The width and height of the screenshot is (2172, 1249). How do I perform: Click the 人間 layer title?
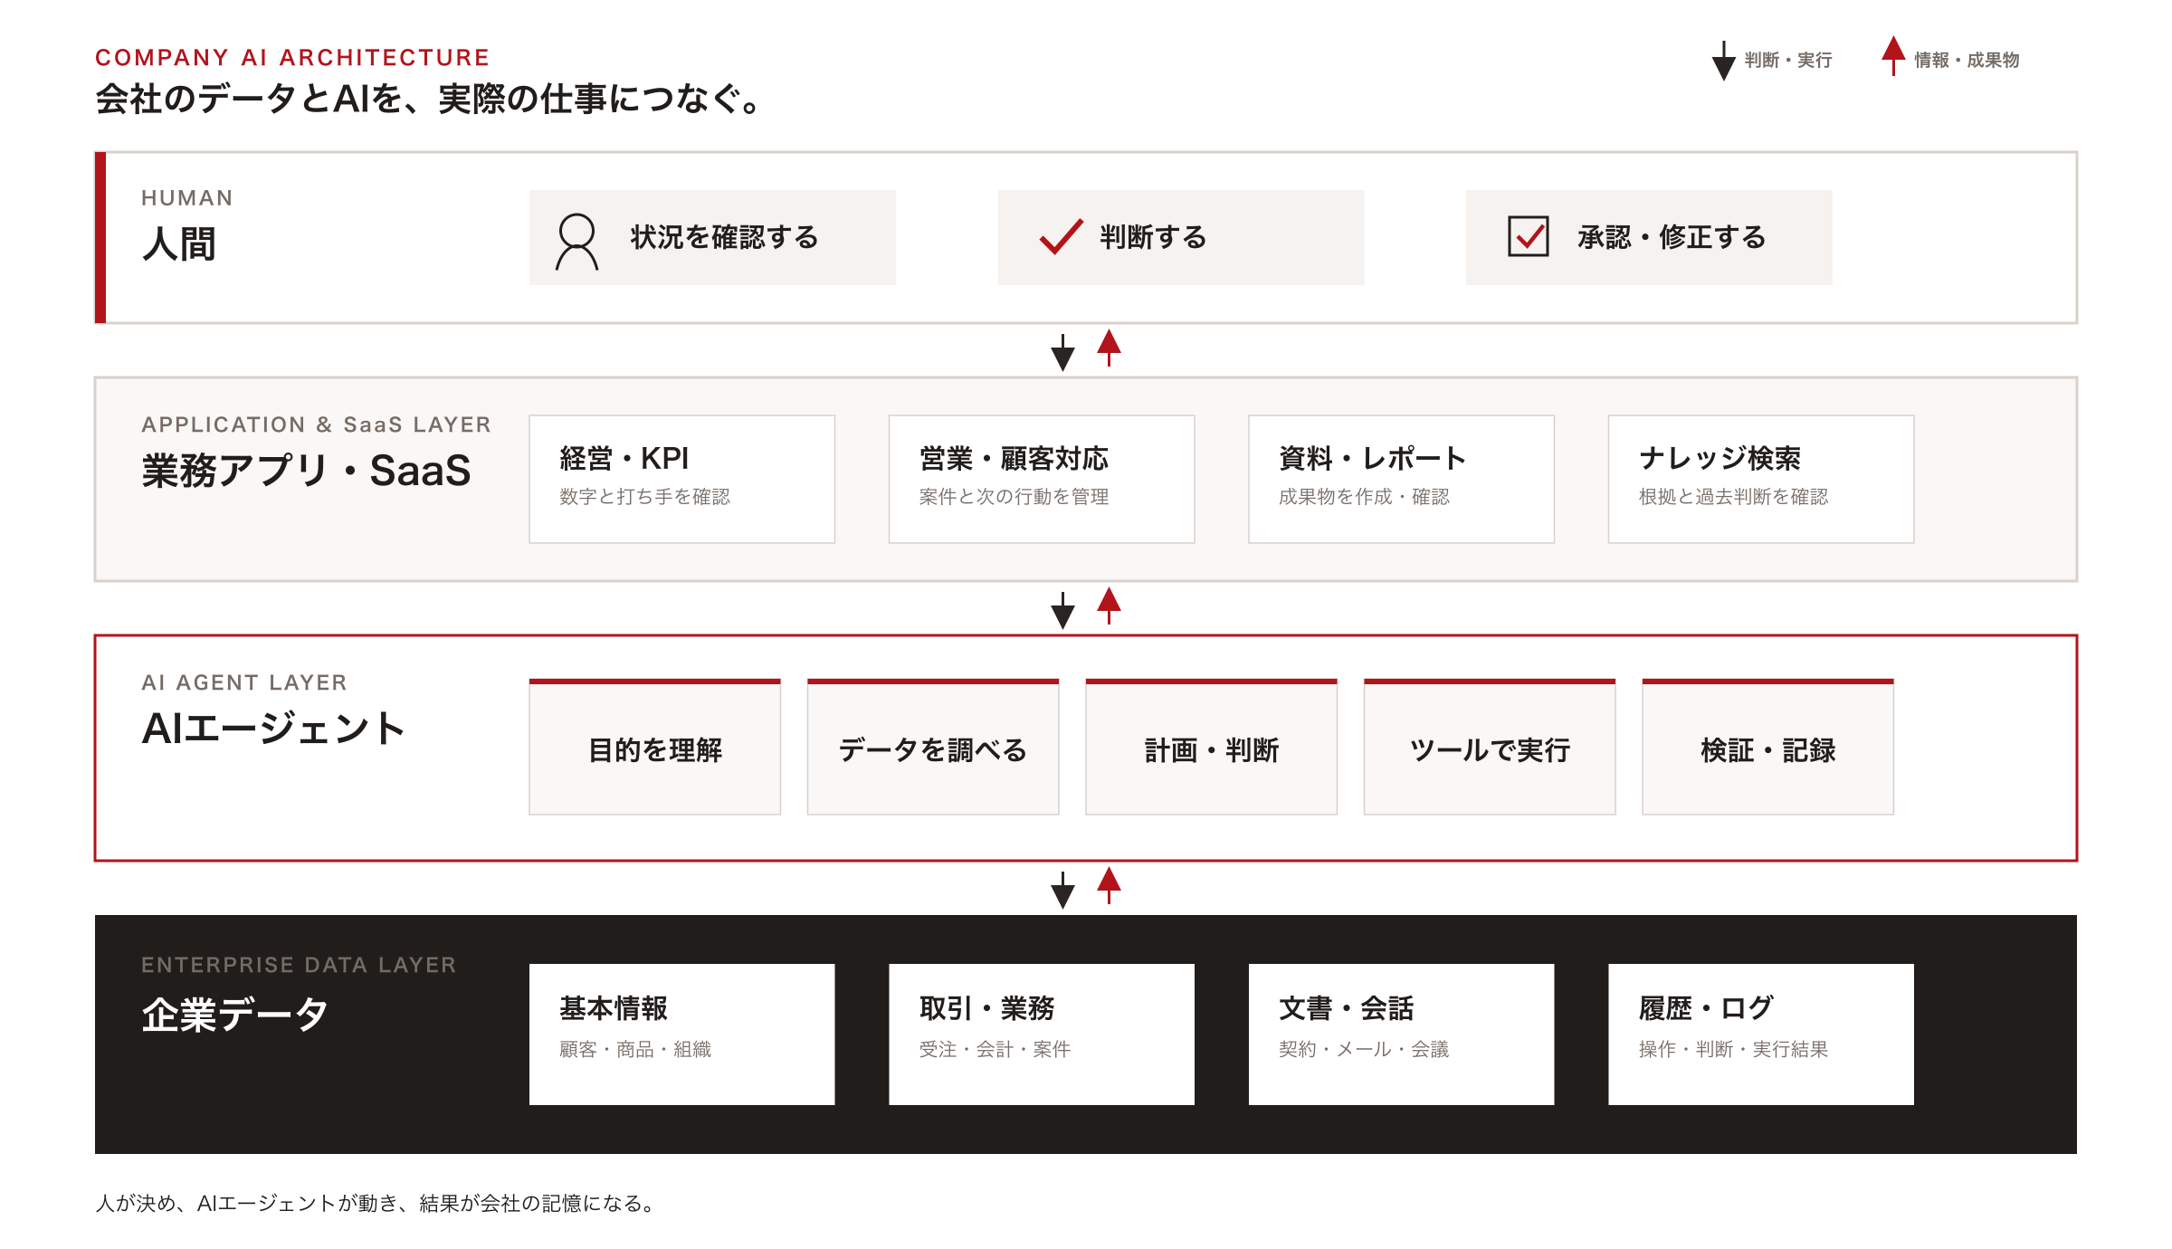[179, 243]
